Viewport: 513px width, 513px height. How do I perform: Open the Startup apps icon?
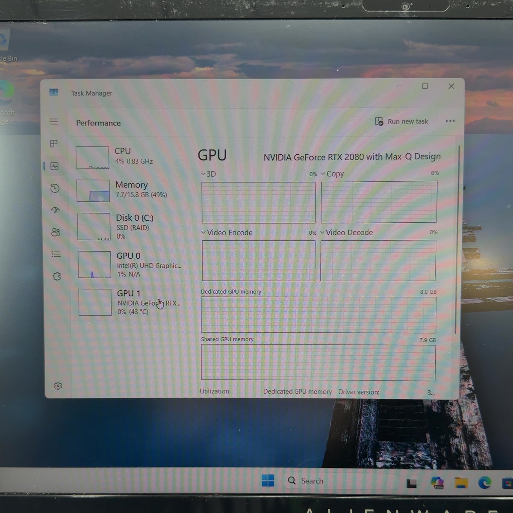(55, 210)
